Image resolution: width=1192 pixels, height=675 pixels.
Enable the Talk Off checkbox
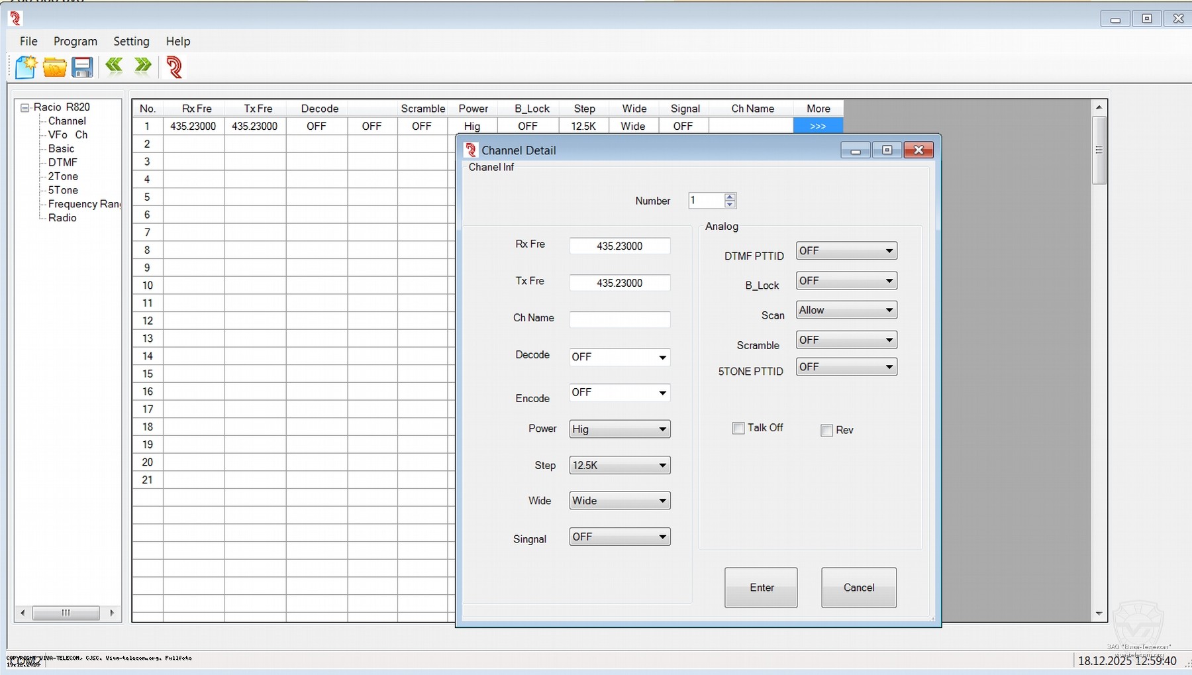(x=738, y=429)
